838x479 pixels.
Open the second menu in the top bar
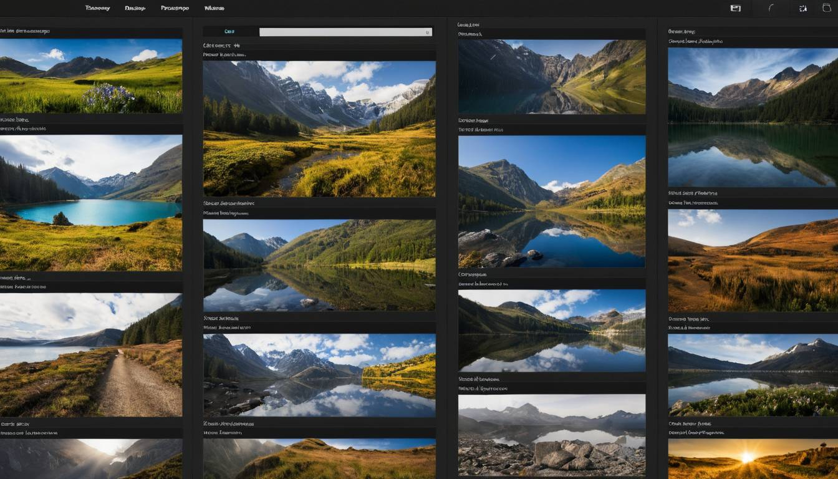(135, 8)
